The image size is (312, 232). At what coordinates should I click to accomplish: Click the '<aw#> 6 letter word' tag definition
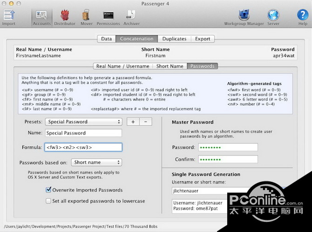[x=257, y=99]
